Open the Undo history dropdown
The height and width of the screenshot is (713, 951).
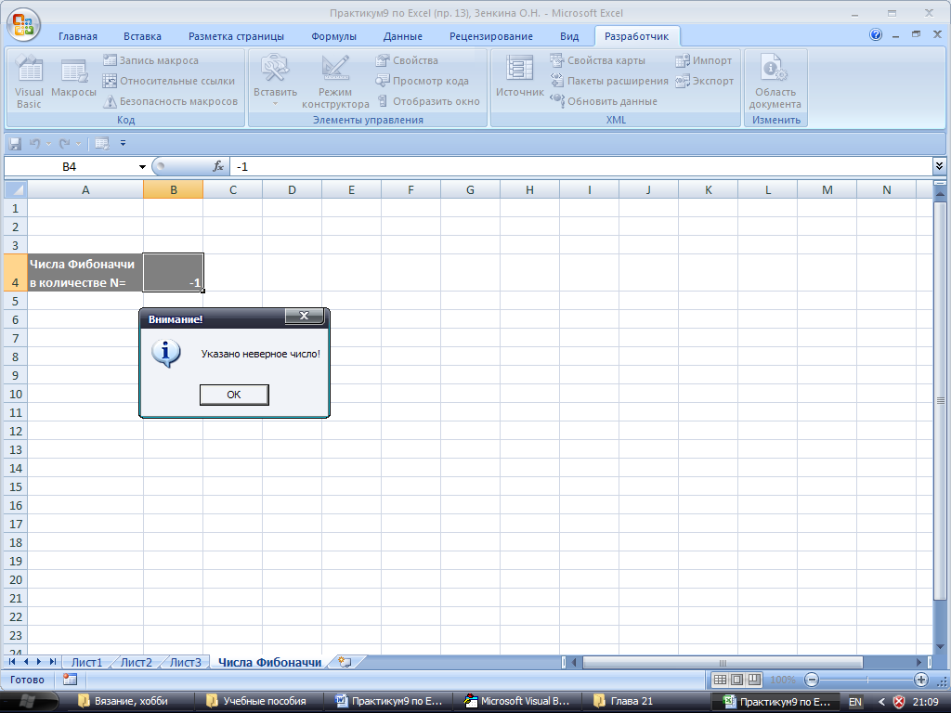point(48,144)
